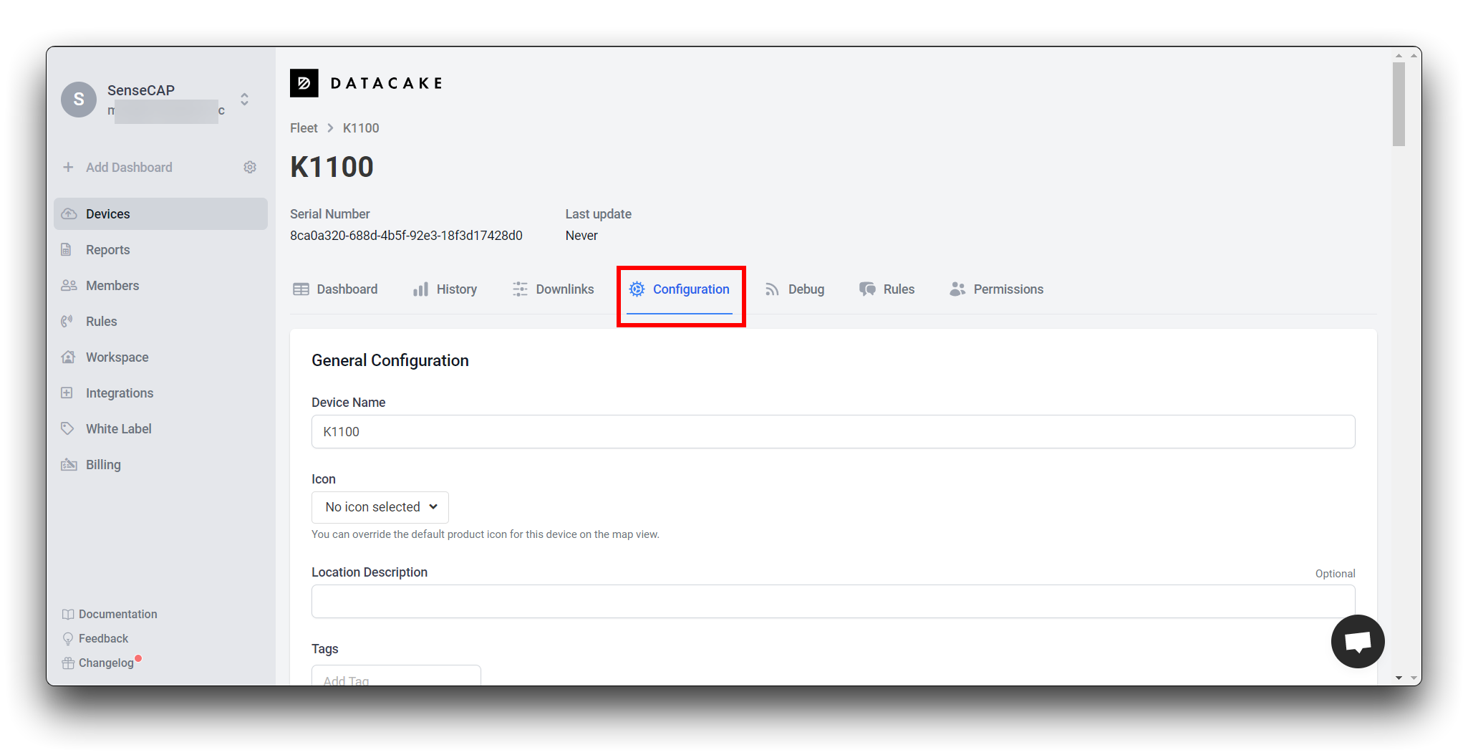
Task: Click the SenseCAP workspace avatar
Action: [x=79, y=100]
